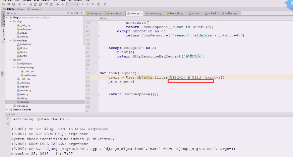The width and height of the screenshot is (293, 157).
Task: Click the Debug bug icon
Action: [87, 4]
